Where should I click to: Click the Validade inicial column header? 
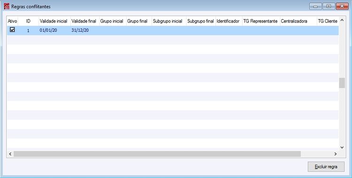(54, 21)
